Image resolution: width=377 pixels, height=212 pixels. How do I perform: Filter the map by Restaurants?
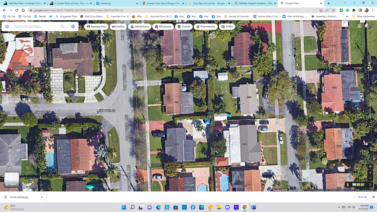[96, 26]
